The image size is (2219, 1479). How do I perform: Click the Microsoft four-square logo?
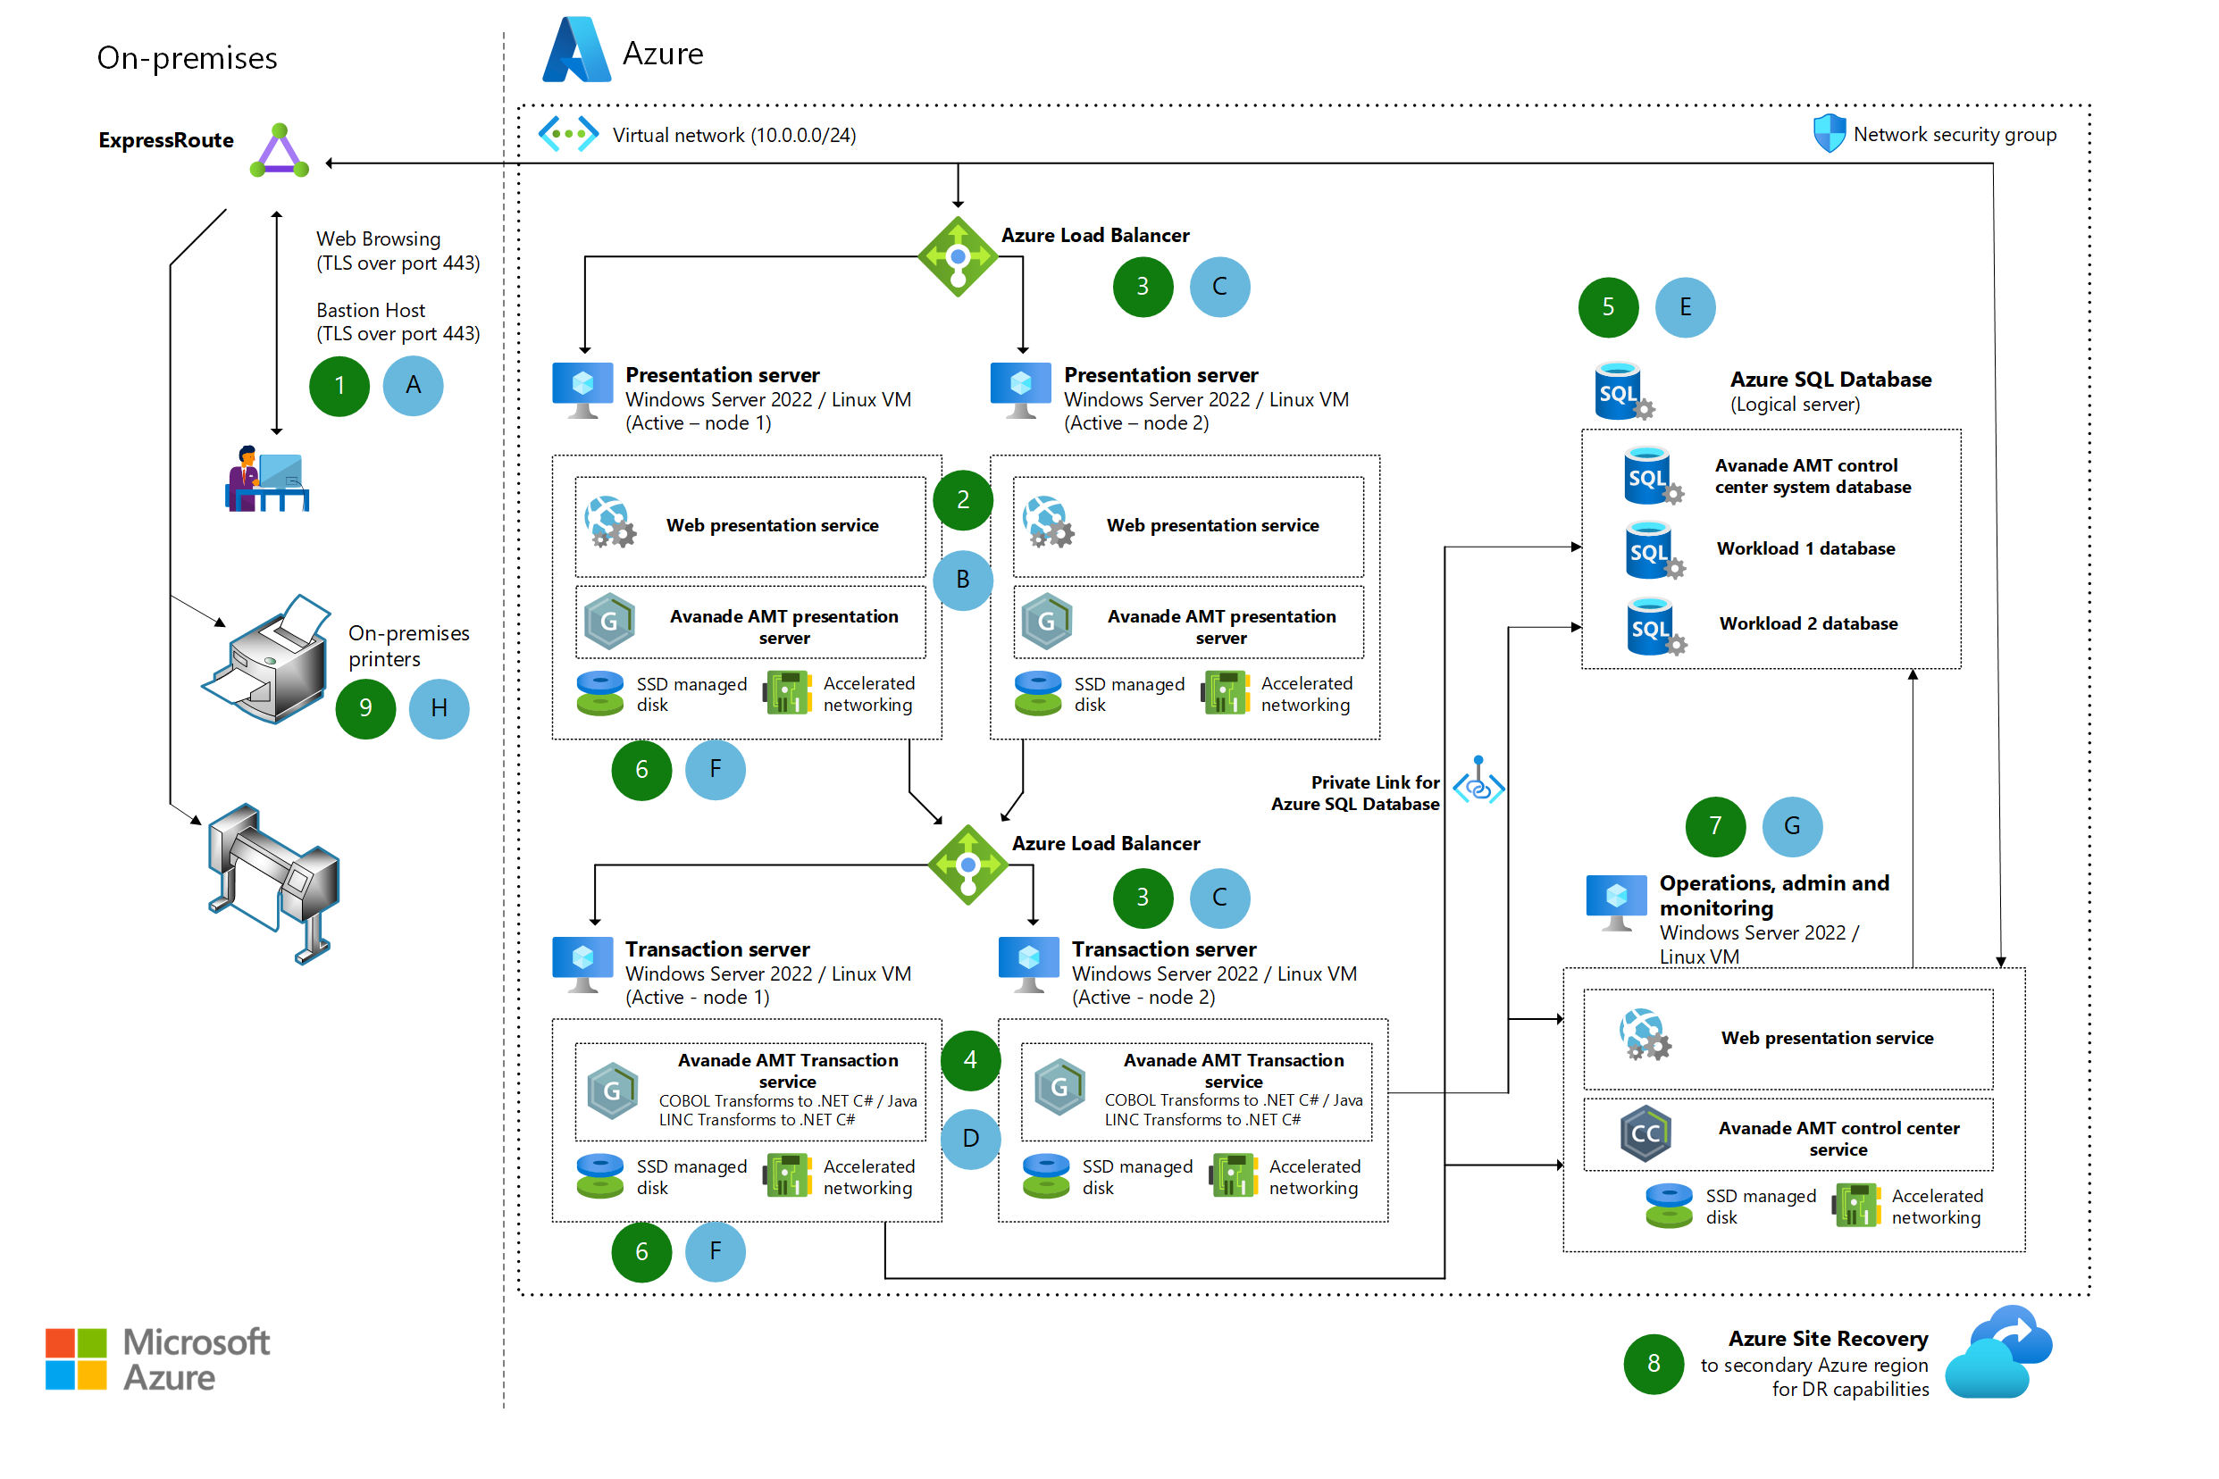point(75,1359)
